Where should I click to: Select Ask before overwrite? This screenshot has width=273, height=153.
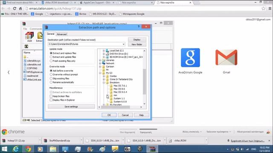pyautogui.click(x=51, y=71)
